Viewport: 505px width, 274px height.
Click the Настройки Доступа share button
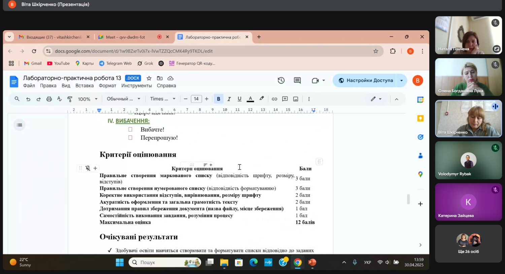(x=365, y=80)
